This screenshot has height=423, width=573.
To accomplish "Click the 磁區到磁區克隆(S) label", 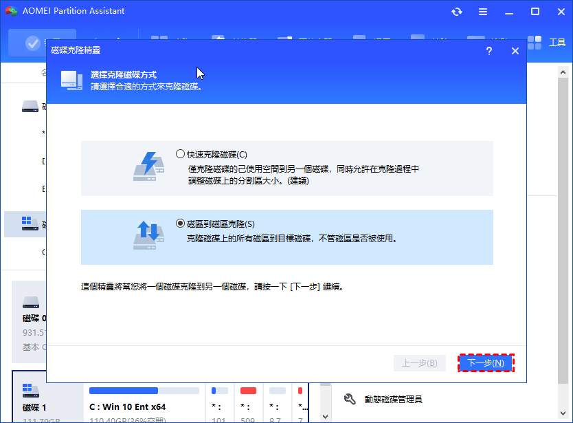I will click(x=221, y=224).
